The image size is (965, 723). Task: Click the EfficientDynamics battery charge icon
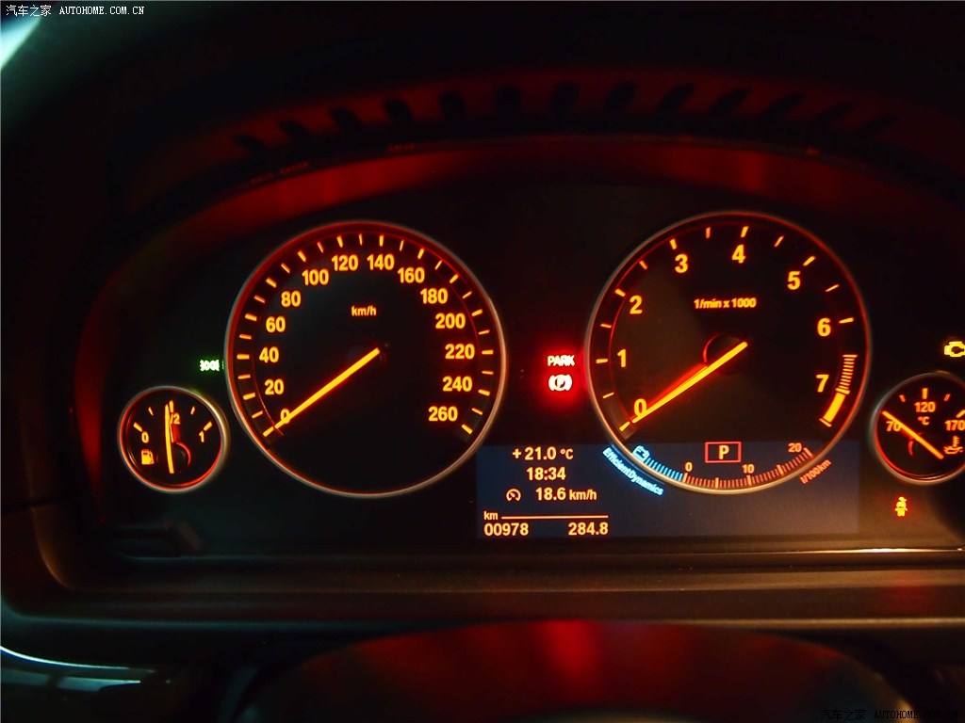[x=641, y=451]
